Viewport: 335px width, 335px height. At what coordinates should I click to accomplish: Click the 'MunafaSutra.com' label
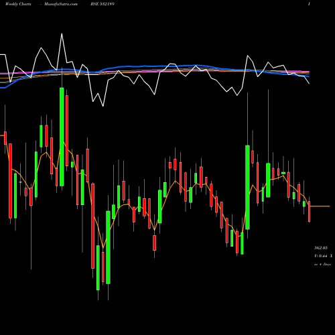click(61, 4)
